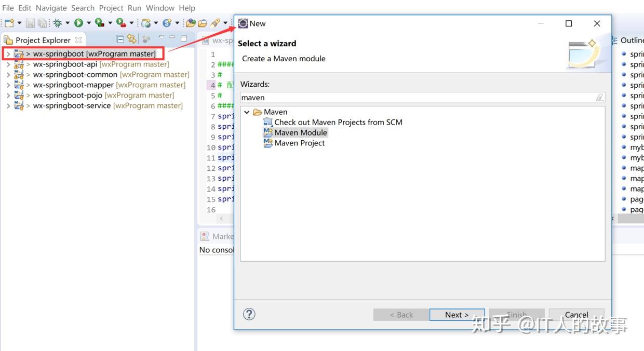Click the clear filter icon in wizard search

tap(599, 97)
